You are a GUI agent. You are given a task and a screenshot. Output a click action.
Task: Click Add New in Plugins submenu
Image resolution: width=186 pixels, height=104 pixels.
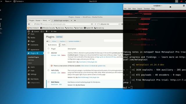pos(31,60)
